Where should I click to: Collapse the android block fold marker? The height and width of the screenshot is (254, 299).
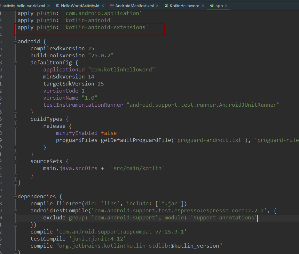[x=15, y=42]
